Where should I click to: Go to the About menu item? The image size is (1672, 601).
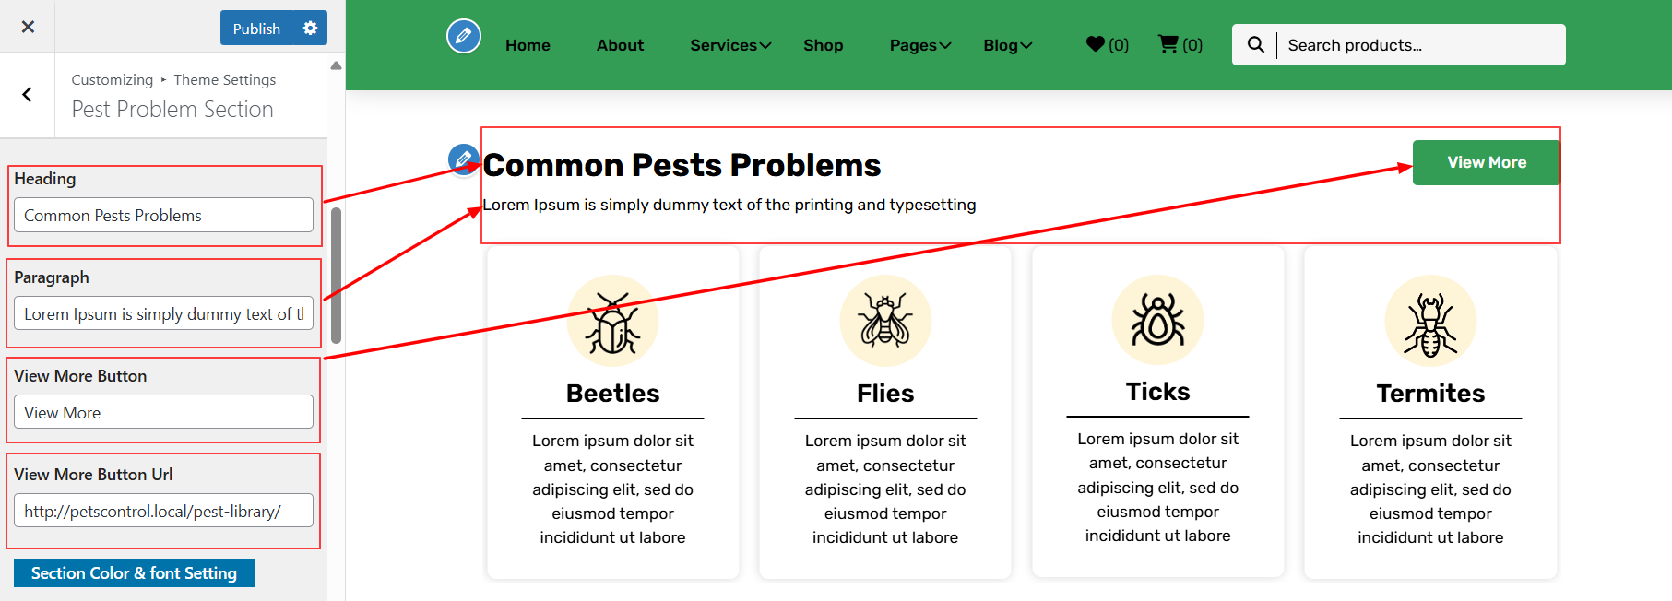tap(620, 45)
